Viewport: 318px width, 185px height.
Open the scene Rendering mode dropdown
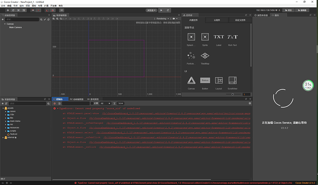[163, 18]
